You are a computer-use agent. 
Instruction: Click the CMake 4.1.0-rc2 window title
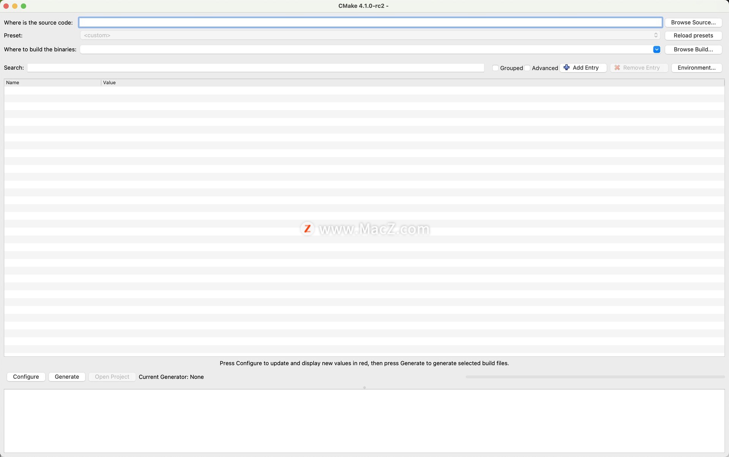tap(363, 6)
